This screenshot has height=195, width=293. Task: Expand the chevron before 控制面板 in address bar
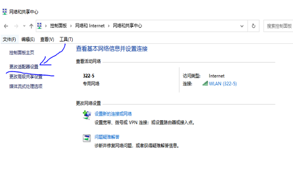tap(46, 26)
